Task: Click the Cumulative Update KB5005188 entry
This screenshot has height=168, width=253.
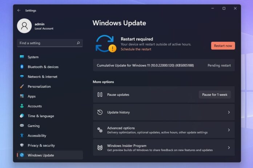Action: click(164, 65)
